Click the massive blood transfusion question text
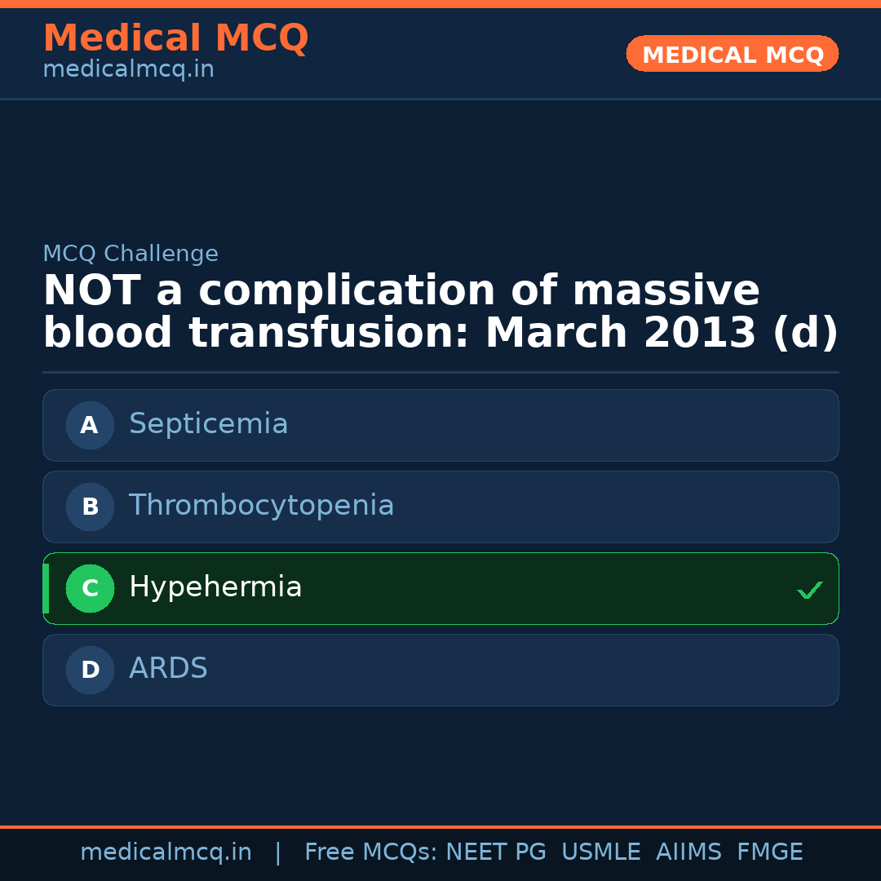This screenshot has width=881, height=881. coord(440,312)
